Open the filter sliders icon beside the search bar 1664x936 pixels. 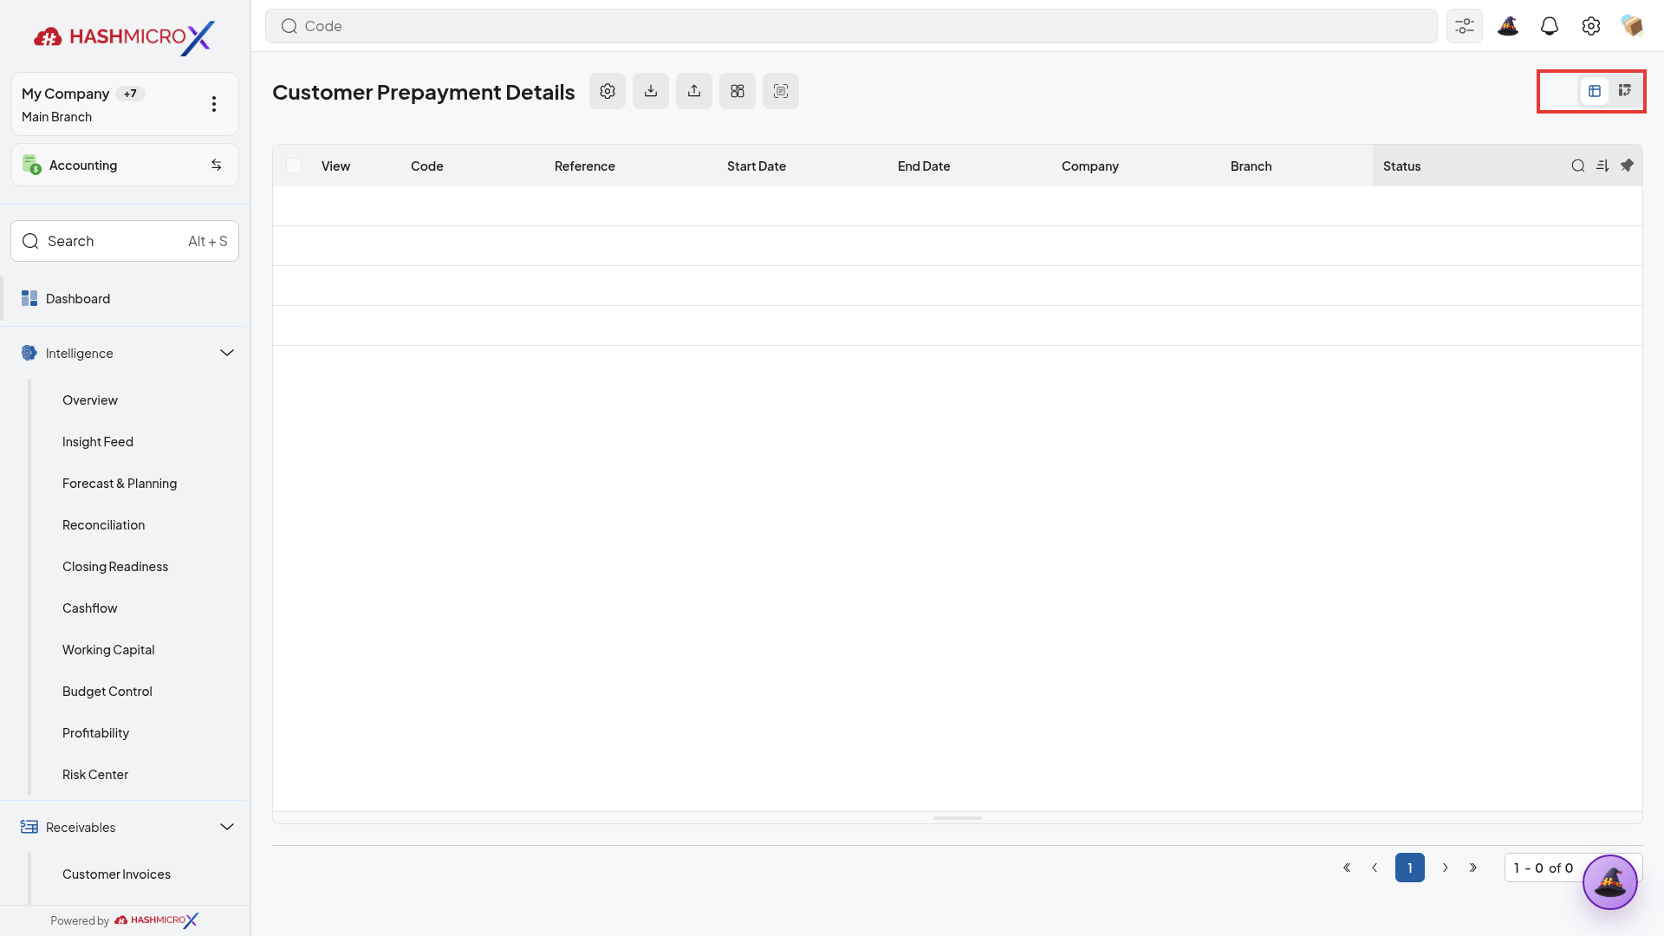click(1465, 26)
